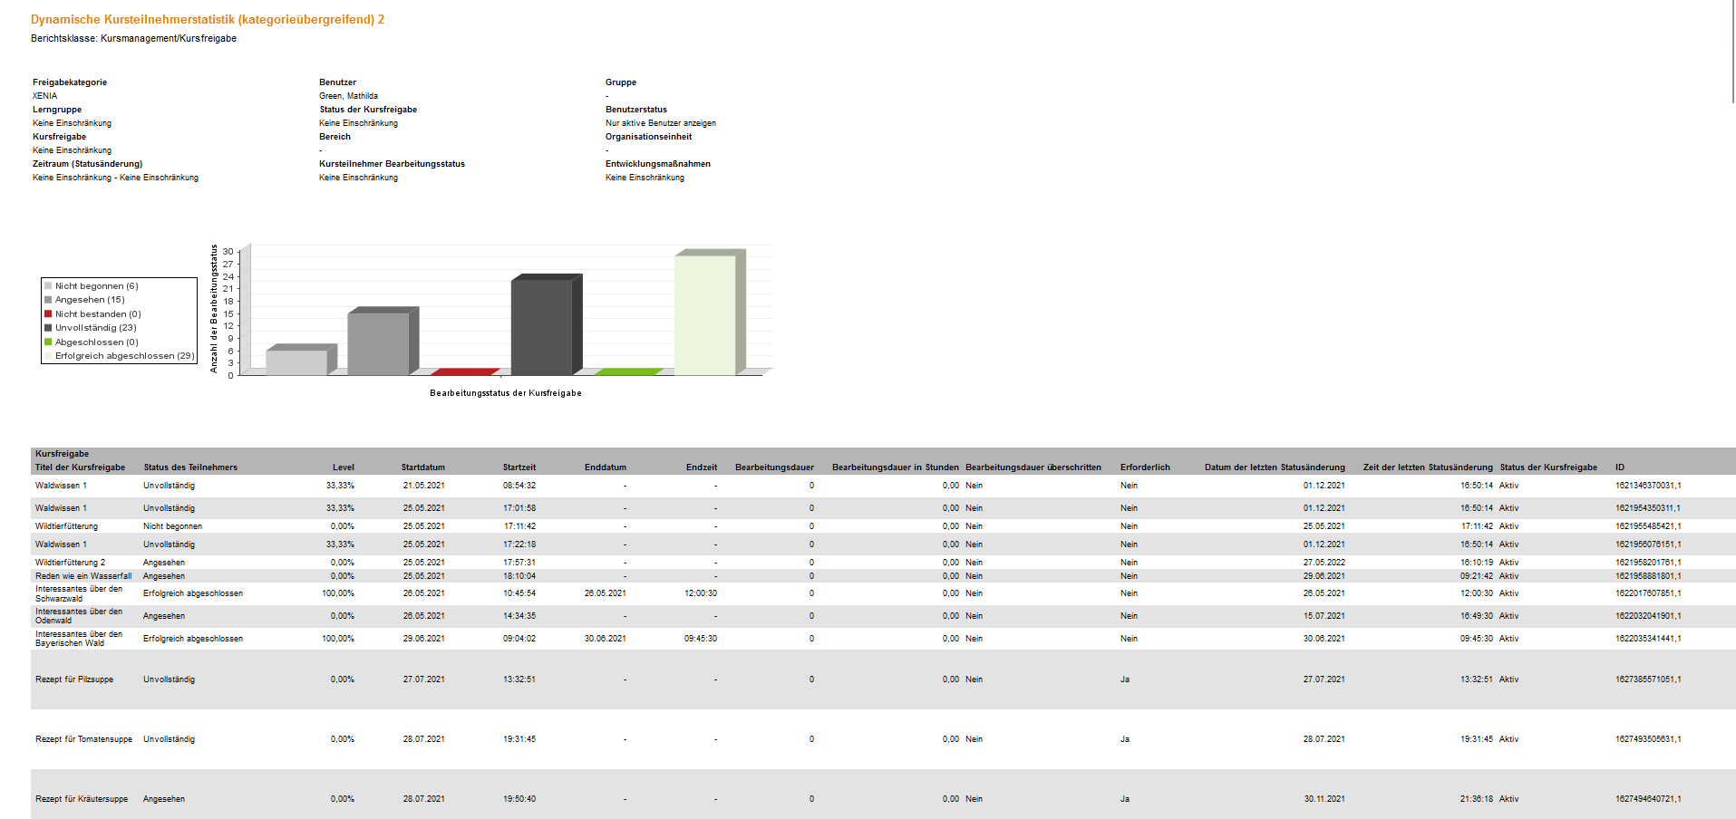Click the 'Rezept für Kräutersuppe' course entry
1736x819 pixels.
pyautogui.click(x=82, y=799)
